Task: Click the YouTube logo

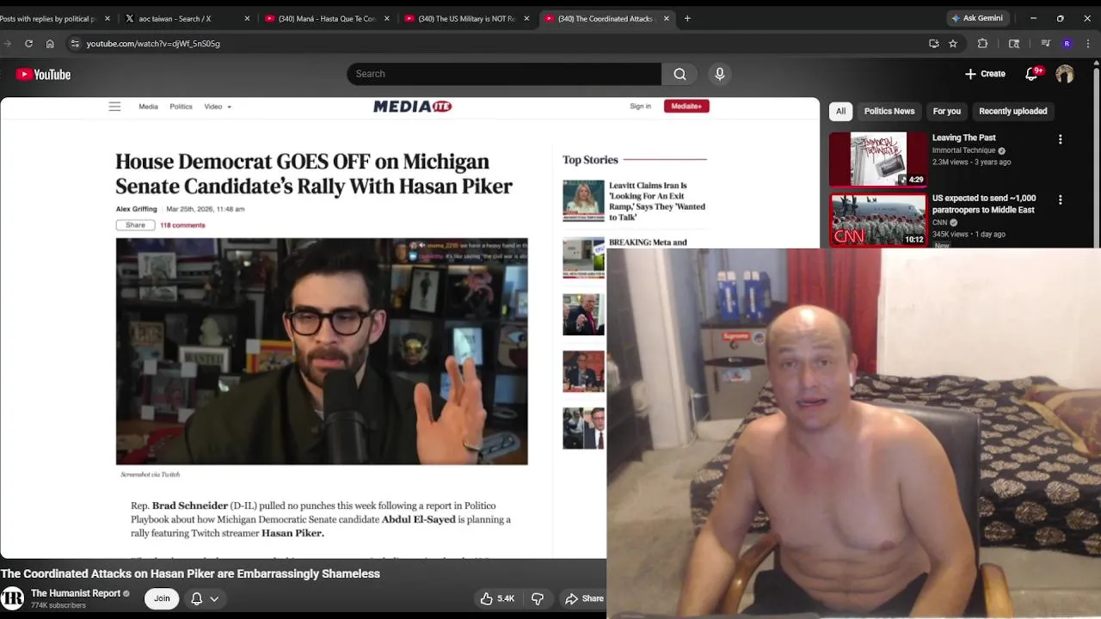Action: coord(43,74)
